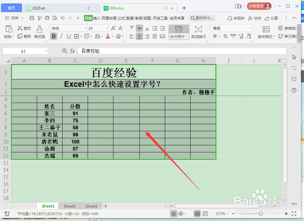Increase font size with A+ icon
This screenshot has height=221, width=304.
(113, 28)
